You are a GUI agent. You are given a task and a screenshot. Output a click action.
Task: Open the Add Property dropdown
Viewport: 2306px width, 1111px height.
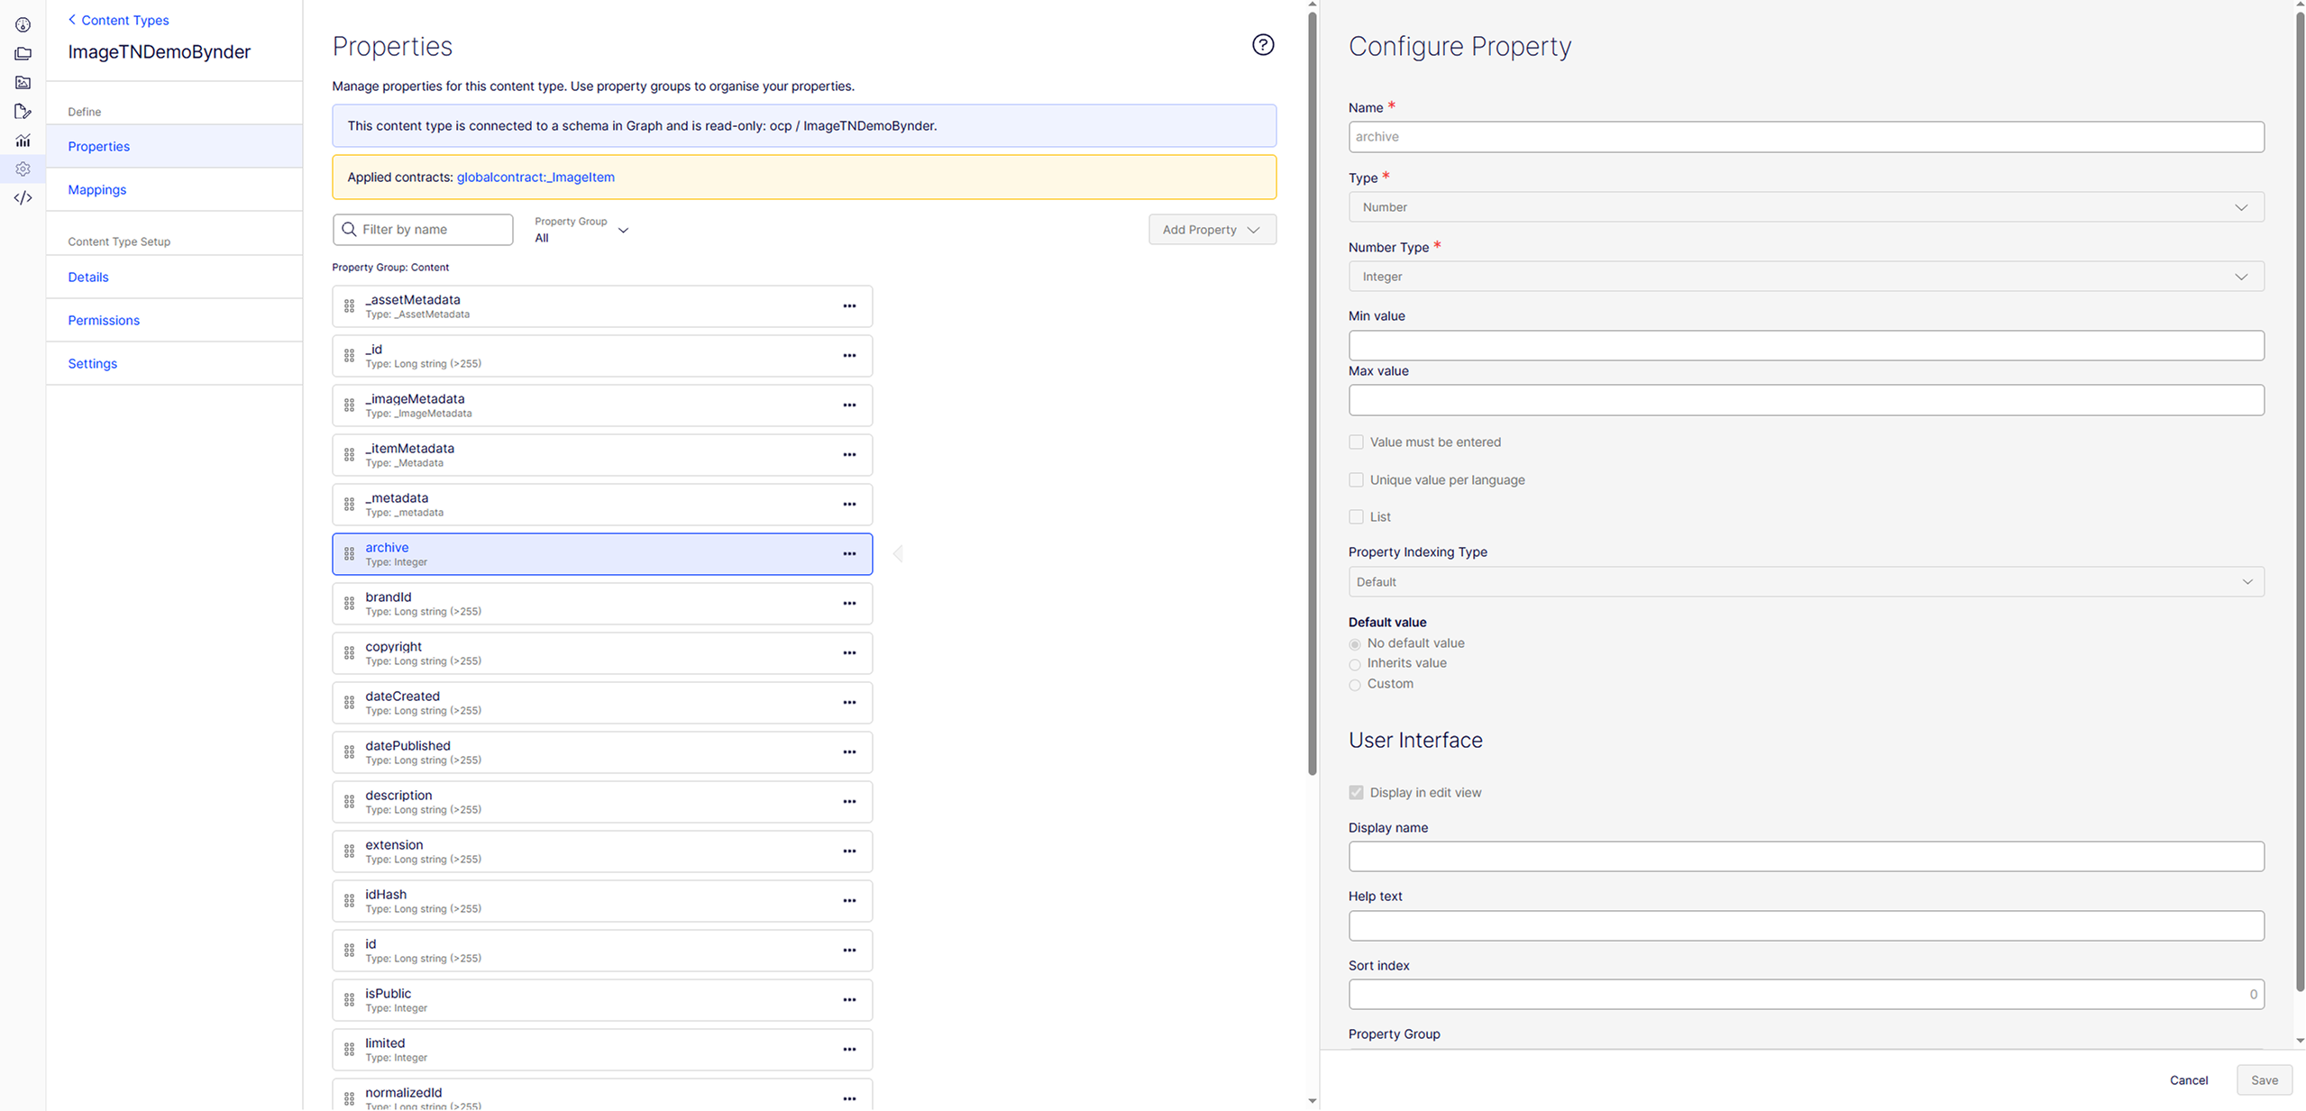(1212, 230)
